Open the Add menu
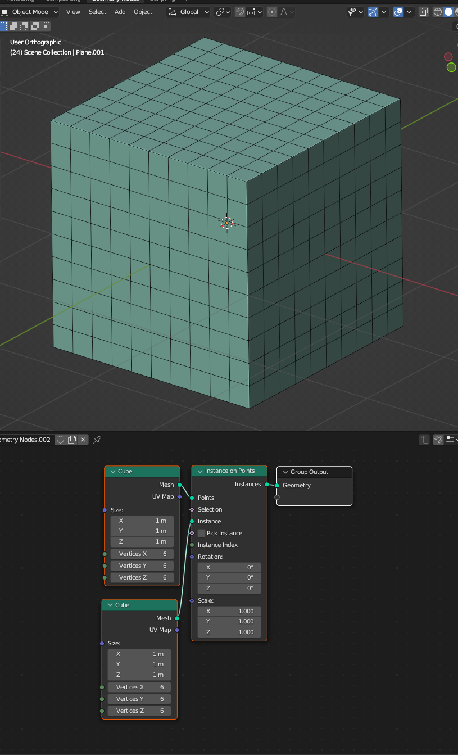The width and height of the screenshot is (458, 755). [120, 11]
